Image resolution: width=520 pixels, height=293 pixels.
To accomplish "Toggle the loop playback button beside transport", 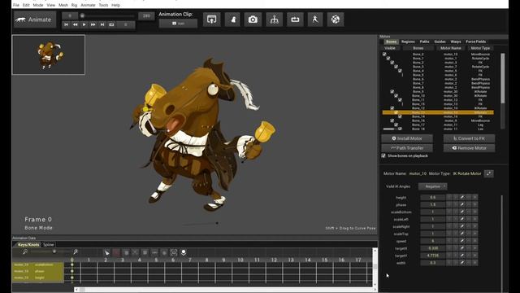I will coord(111,24).
